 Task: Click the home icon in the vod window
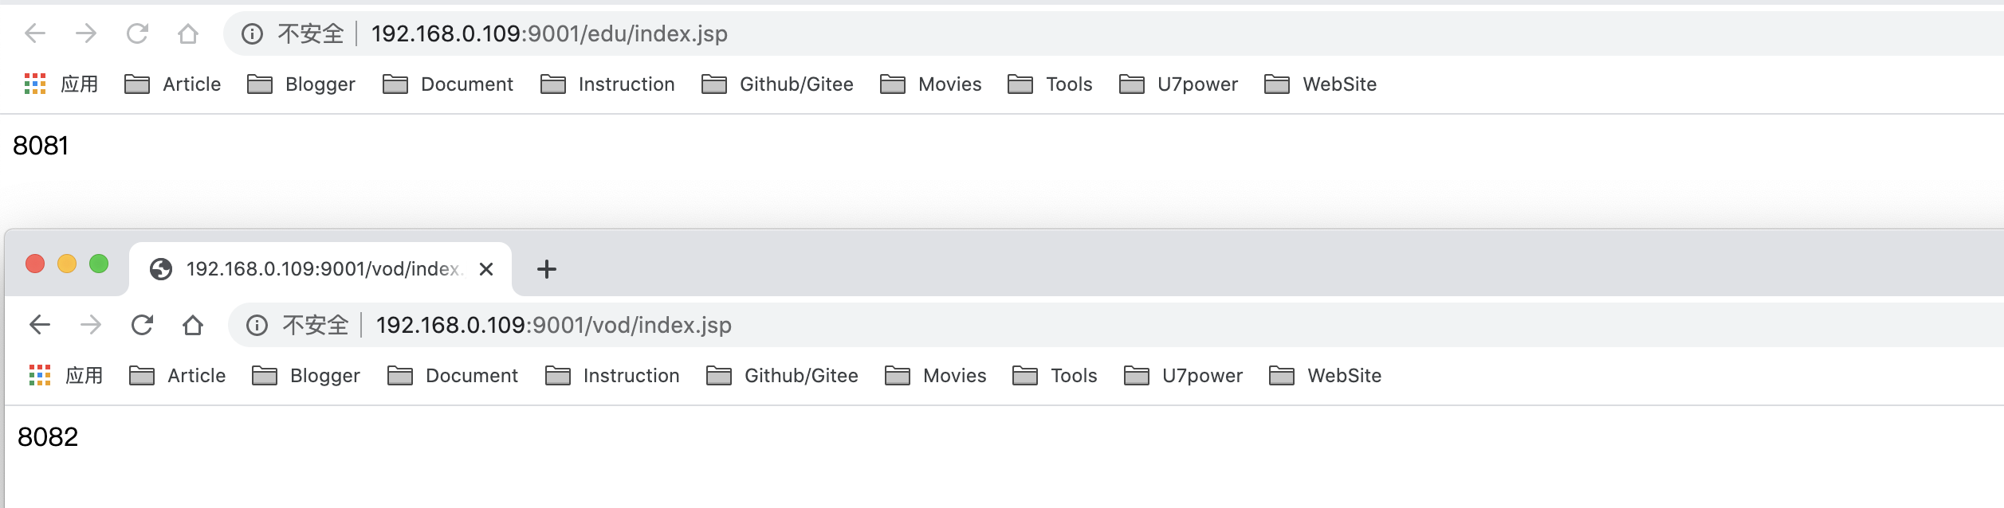click(193, 325)
